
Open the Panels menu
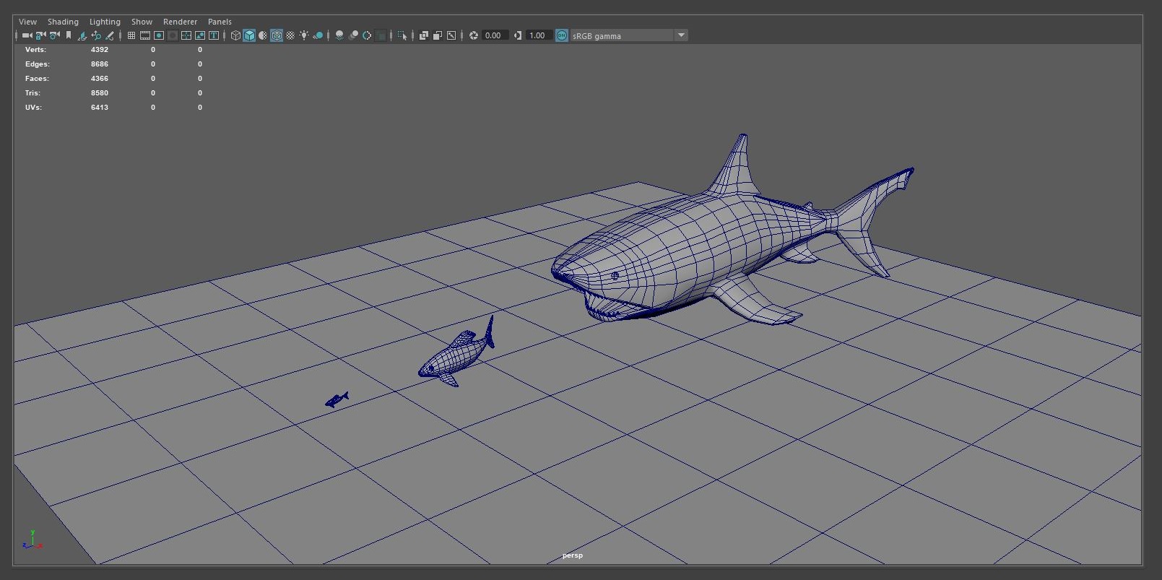220,22
